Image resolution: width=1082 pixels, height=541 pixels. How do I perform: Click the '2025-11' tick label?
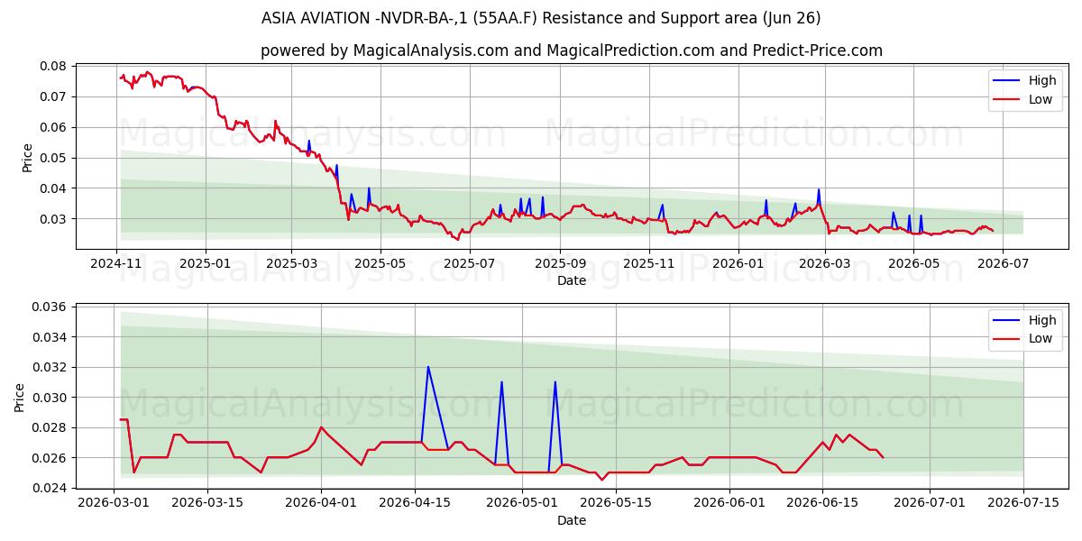pos(649,263)
